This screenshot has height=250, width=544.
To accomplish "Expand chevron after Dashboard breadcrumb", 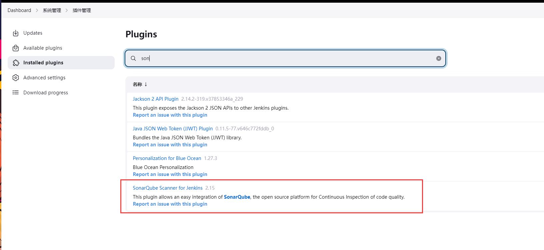I will pyautogui.click(x=37, y=10).
